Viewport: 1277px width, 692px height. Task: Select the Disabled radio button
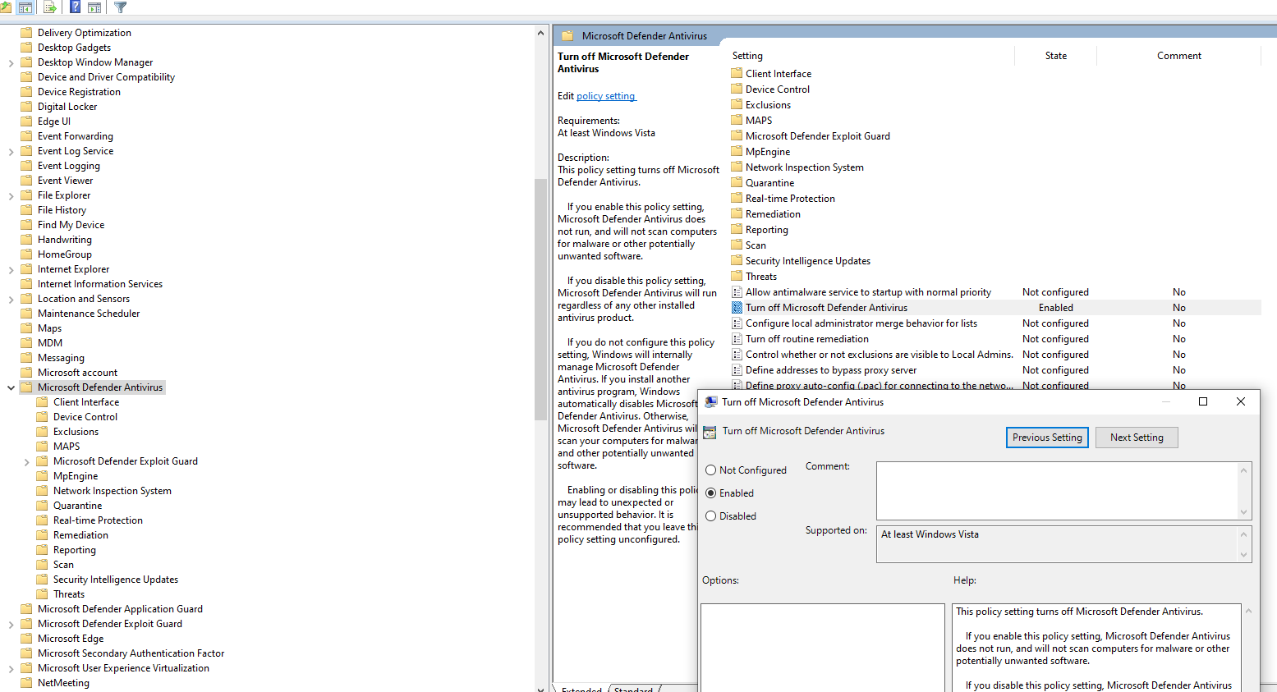tap(711, 516)
